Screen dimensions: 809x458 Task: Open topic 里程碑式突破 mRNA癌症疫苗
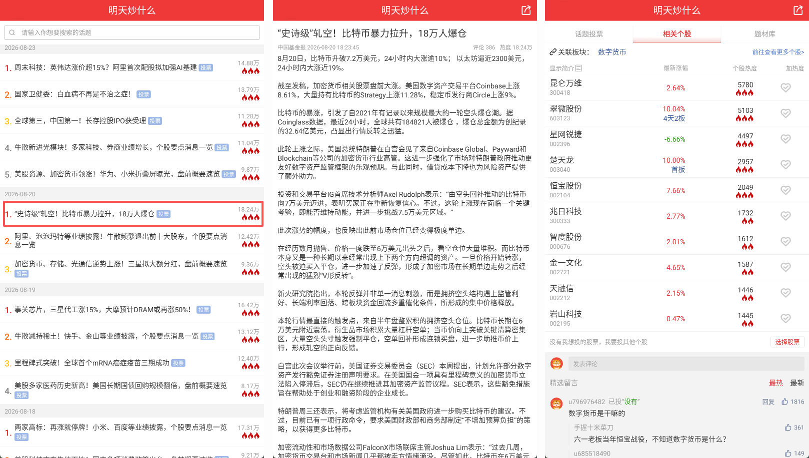pos(132,363)
